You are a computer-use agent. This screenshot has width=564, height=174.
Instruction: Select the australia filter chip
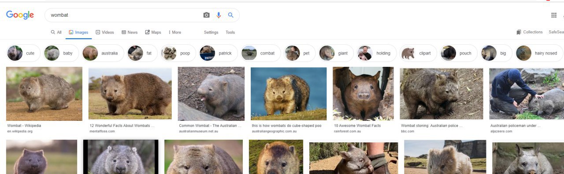pyautogui.click(x=103, y=53)
